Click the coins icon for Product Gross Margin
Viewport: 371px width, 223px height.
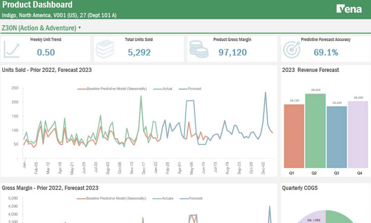point(199,50)
